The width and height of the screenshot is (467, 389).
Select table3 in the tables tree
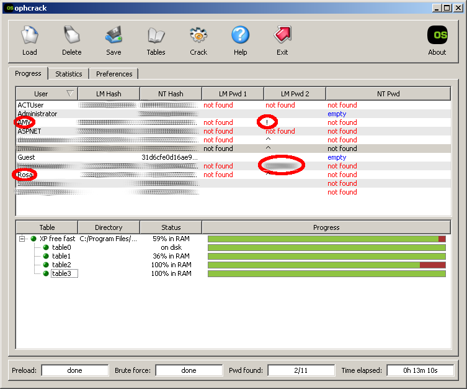[x=61, y=273]
